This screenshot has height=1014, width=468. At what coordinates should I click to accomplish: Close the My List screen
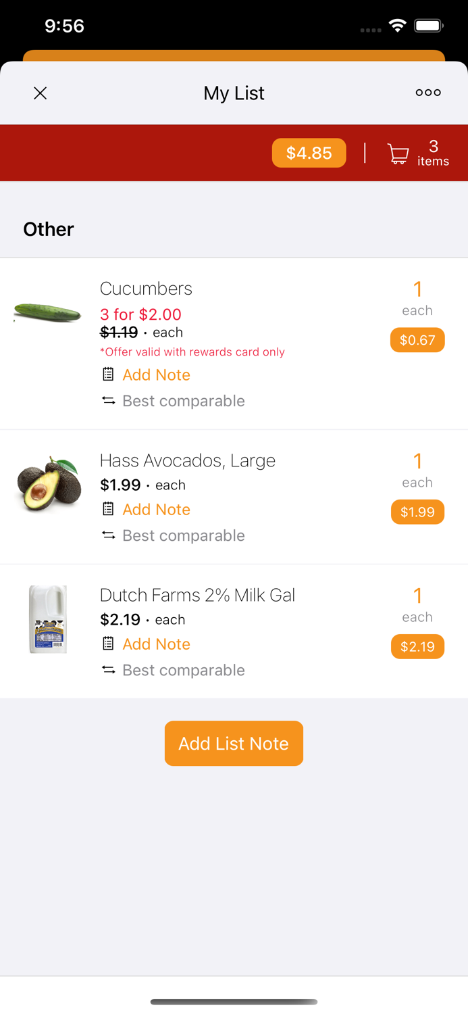click(x=40, y=93)
